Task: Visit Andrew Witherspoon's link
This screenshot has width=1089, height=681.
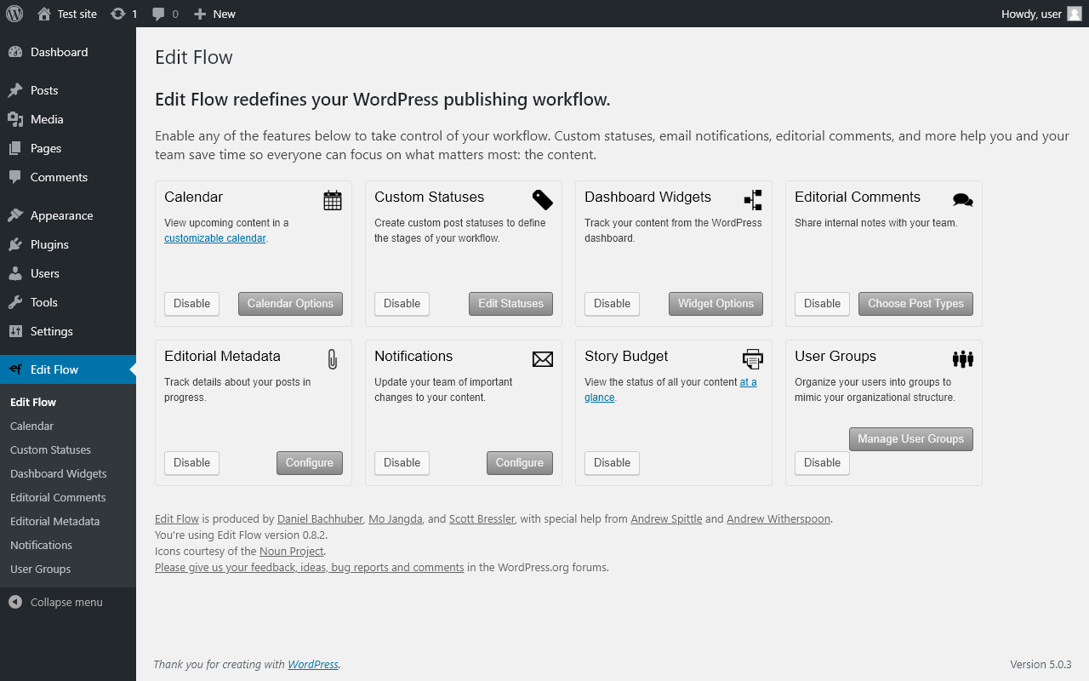Action: point(778,518)
